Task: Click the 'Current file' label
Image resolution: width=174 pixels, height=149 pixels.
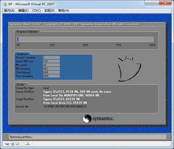Action: pyautogui.click(x=22, y=106)
